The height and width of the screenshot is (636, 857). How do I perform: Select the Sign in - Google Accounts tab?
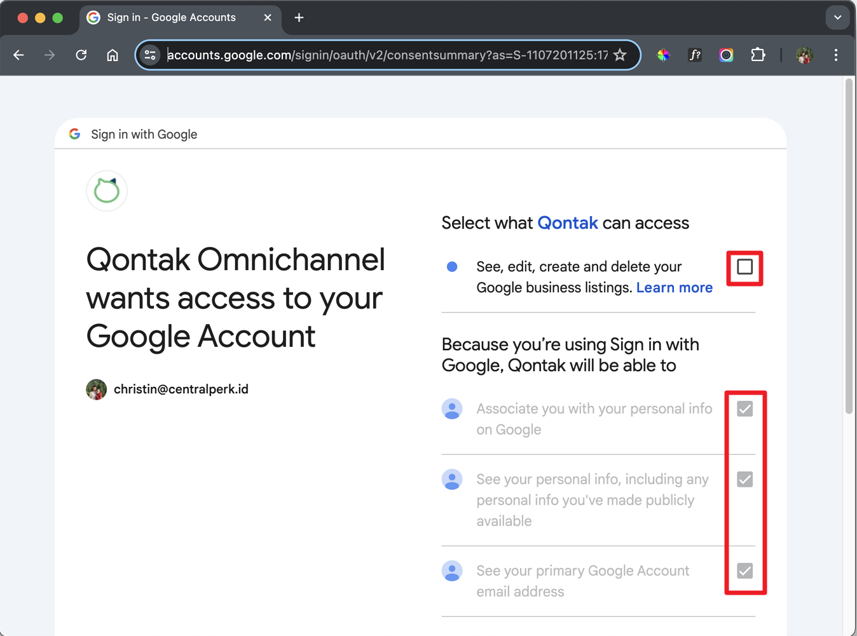click(x=180, y=18)
